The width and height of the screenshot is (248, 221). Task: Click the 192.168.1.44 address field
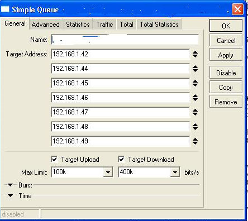(121, 69)
